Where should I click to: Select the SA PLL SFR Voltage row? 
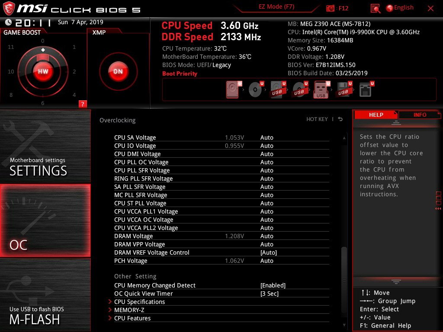(221, 187)
